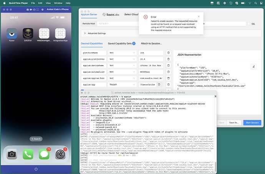Enter fullscreen in the Vysor mirror window
The image size is (265, 174).
(38, 10)
